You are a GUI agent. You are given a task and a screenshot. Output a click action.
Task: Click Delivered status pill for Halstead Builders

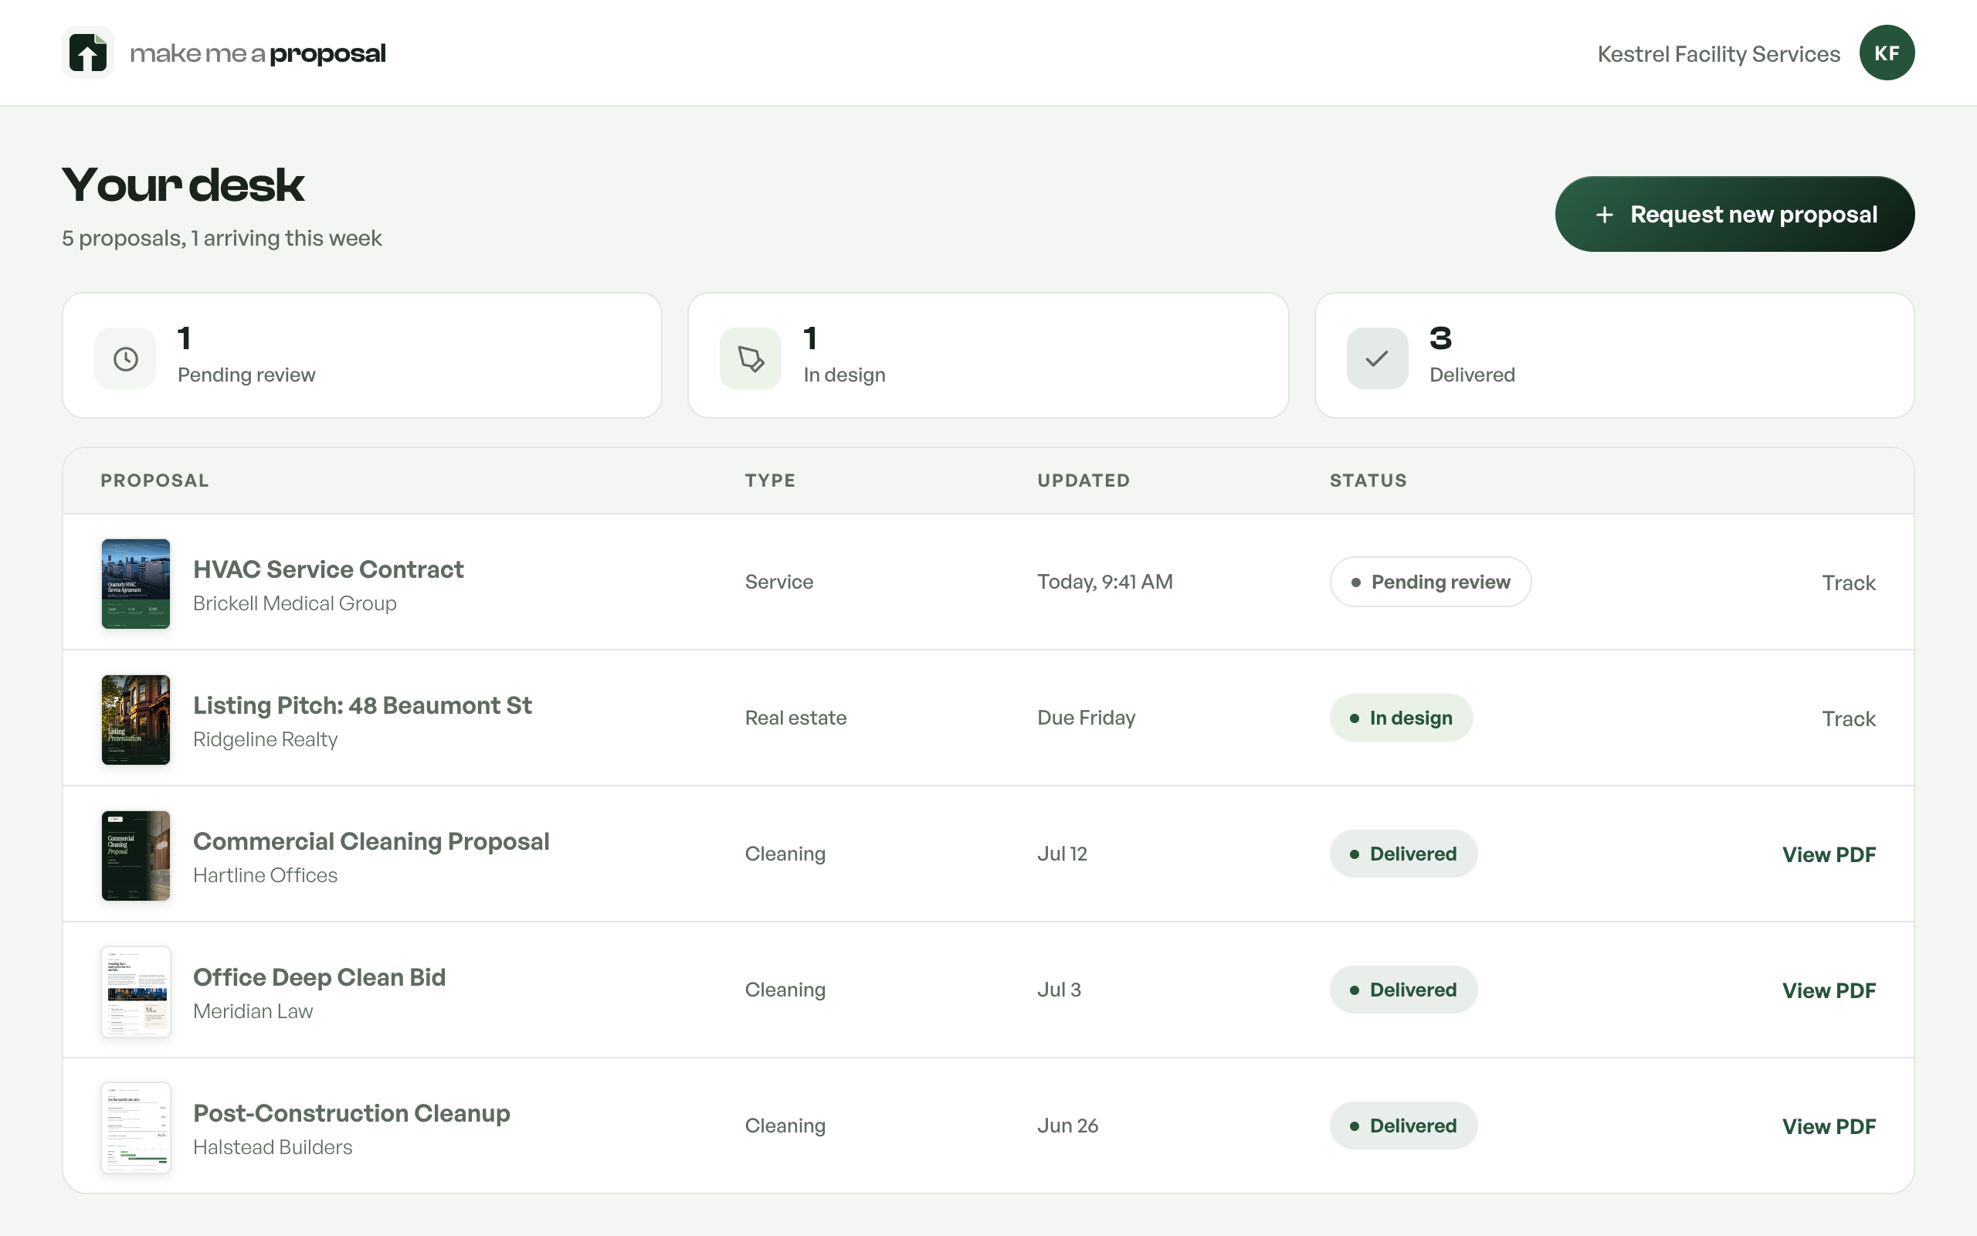pyautogui.click(x=1403, y=1126)
